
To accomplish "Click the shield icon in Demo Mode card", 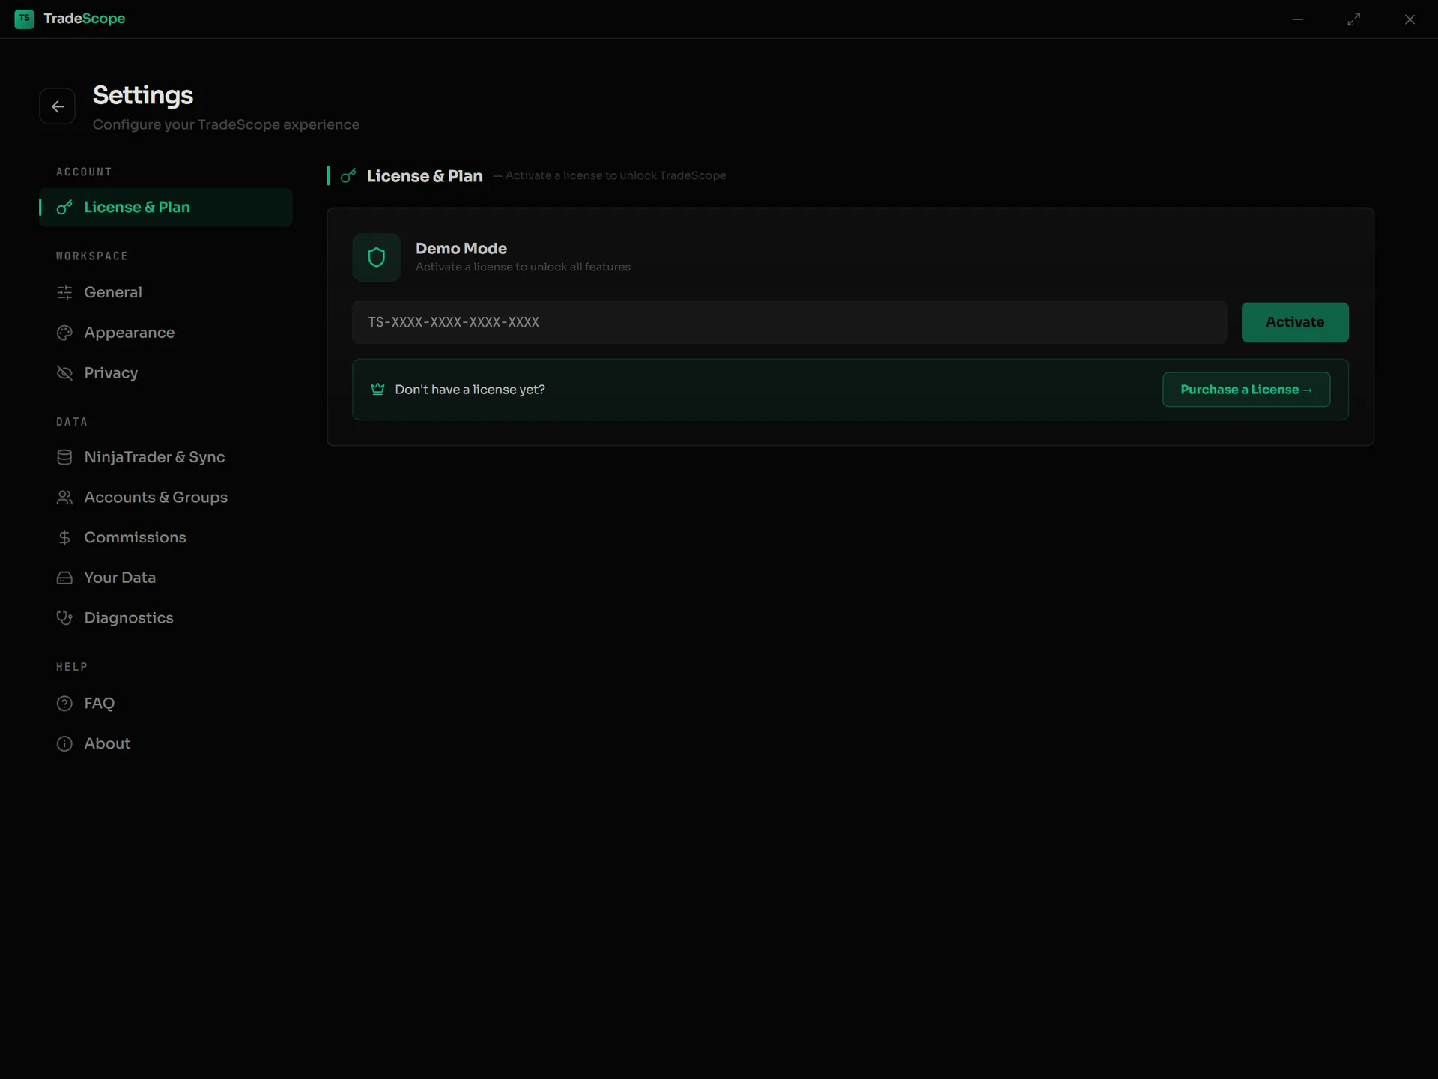I will [x=377, y=257].
